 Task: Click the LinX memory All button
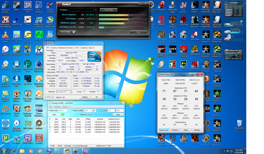tap(94, 110)
